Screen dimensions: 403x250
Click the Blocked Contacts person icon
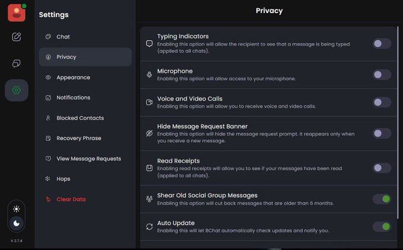[48, 118]
